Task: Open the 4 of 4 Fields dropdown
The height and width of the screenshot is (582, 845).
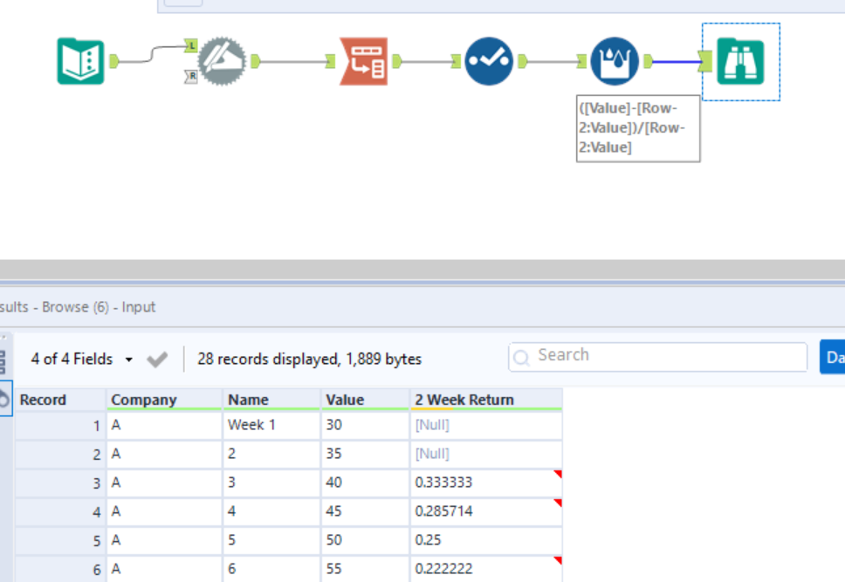Action: [79, 359]
